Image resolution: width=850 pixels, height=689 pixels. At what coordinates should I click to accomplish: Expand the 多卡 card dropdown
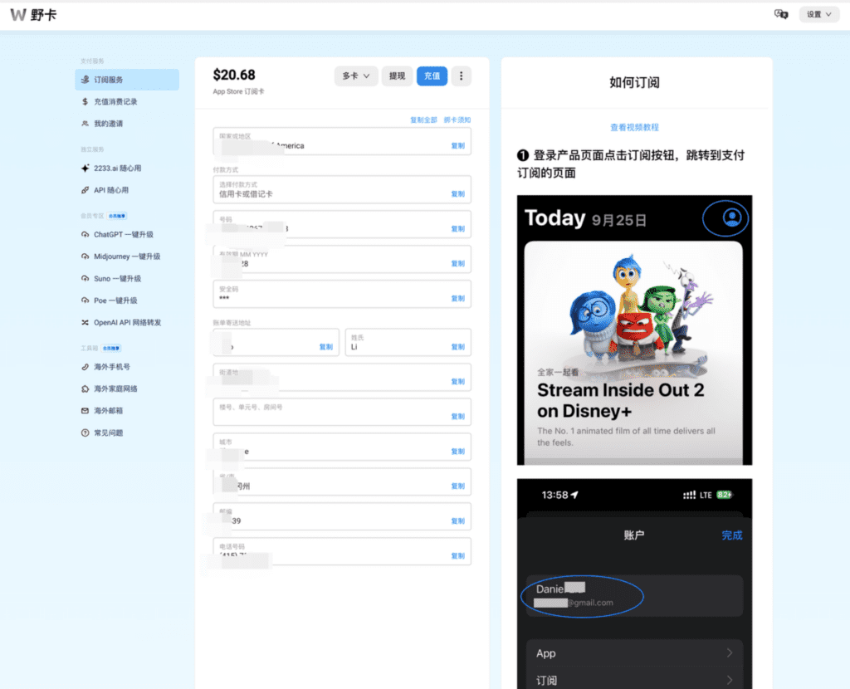(355, 76)
